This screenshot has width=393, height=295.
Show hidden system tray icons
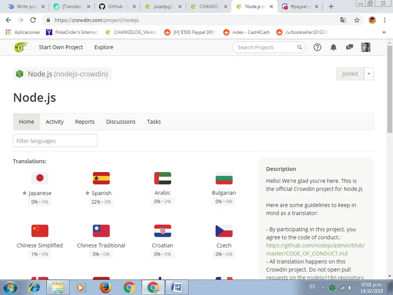tap(323, 288)
